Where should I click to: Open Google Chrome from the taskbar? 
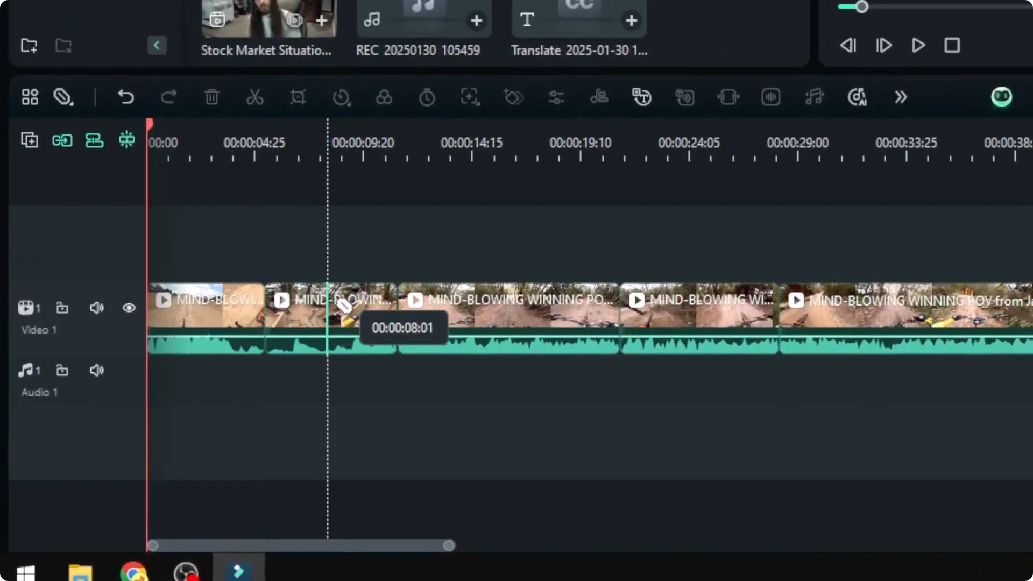coord(134,572)
